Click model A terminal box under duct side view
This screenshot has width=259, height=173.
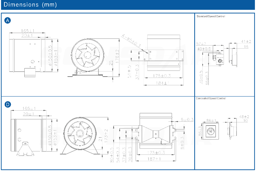click(30, 73)
